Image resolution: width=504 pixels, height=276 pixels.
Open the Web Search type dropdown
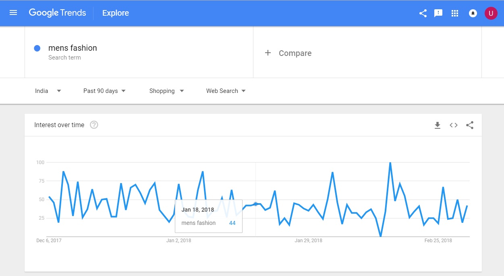(226, 91)
